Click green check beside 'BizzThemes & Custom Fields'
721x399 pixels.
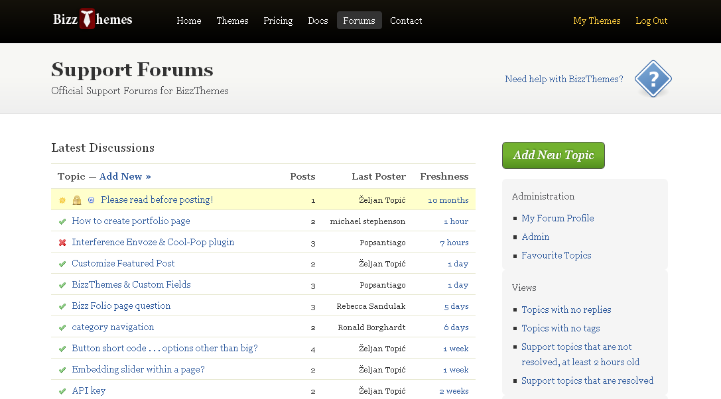coord(62,285)
